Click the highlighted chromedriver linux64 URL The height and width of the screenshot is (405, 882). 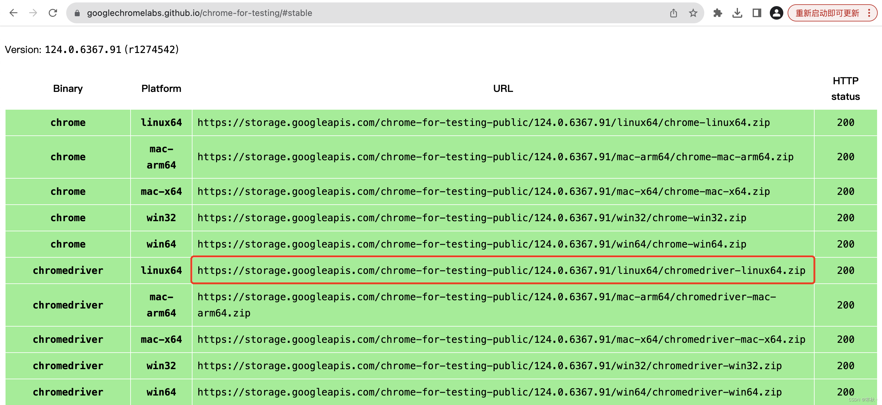tap(501, 271)
